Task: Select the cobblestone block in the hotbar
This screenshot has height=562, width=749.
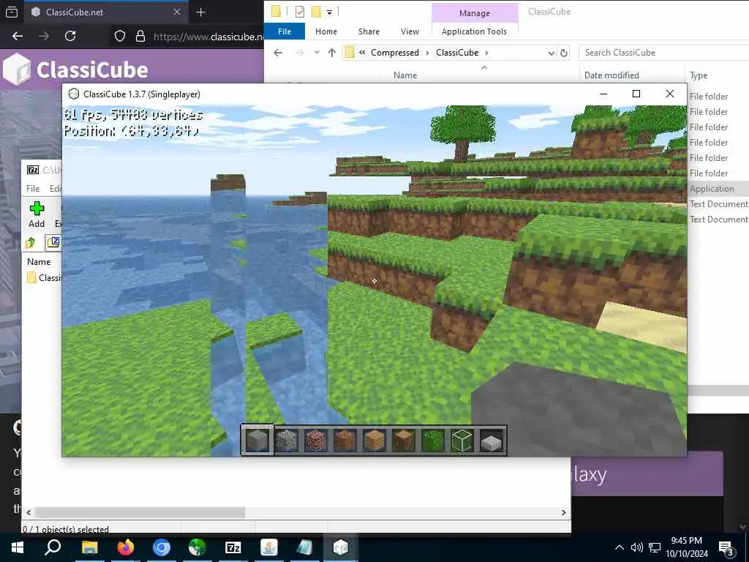Action: 287,440
